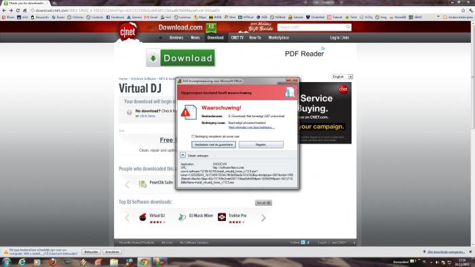Click 'See all' for top DJ software
This screenshot has height=267, width=475.
tap(263, 203)
